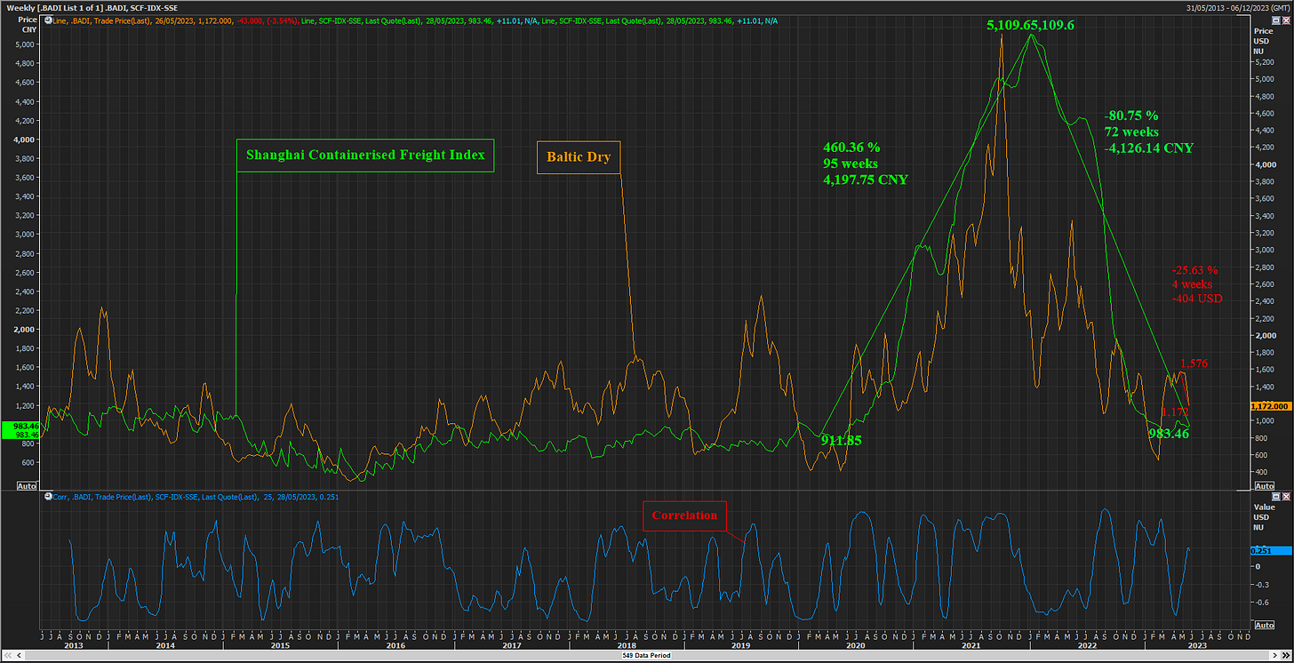Click the 2020 year label on time axis

pos(857,646)
